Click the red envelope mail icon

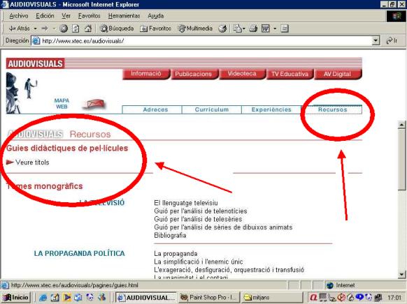tap(94, 105)
